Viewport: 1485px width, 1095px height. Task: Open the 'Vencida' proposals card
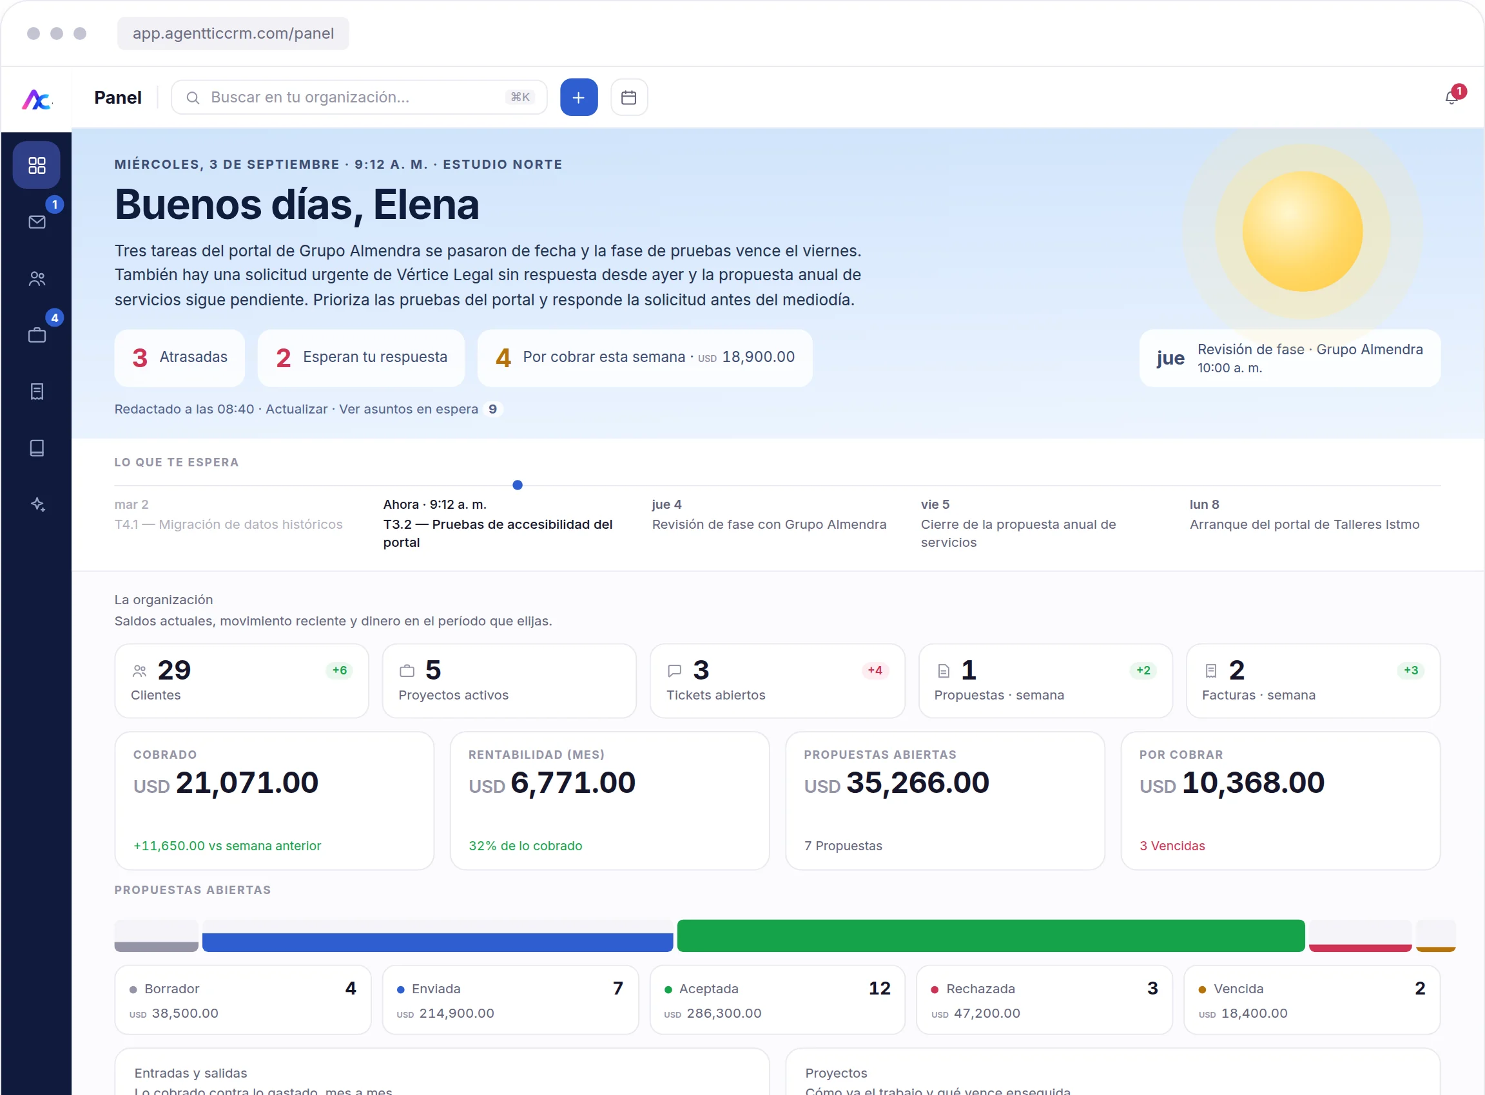point(1311,1000)
